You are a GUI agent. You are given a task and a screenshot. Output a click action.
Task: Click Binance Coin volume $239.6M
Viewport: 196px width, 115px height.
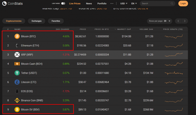click(x=148, y=100)
